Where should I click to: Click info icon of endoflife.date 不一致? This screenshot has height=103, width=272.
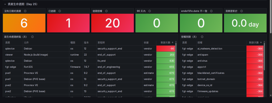(x=211, y=11)
